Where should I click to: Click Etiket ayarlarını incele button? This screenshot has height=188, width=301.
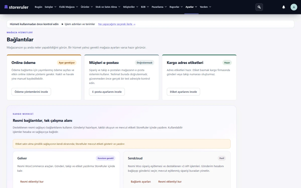[183, 92]
